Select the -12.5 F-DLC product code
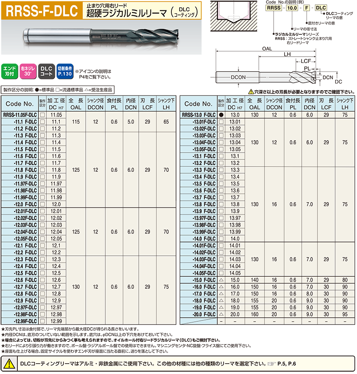The width and height of the screenshot is (357, 374). pyautogui.click(x=25, y=273)
